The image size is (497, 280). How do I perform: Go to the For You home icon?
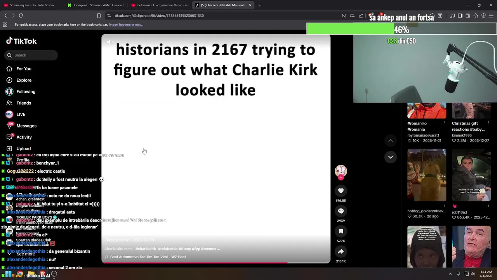[9, 69]
